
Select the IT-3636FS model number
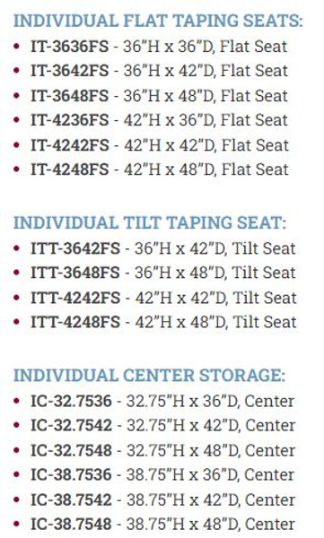coord(70,47)
